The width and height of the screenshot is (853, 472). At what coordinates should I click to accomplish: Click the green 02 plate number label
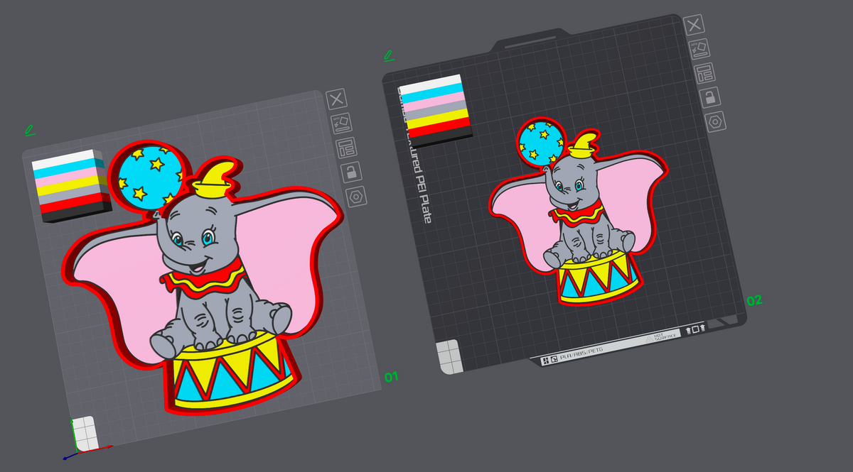click(754, 300)
